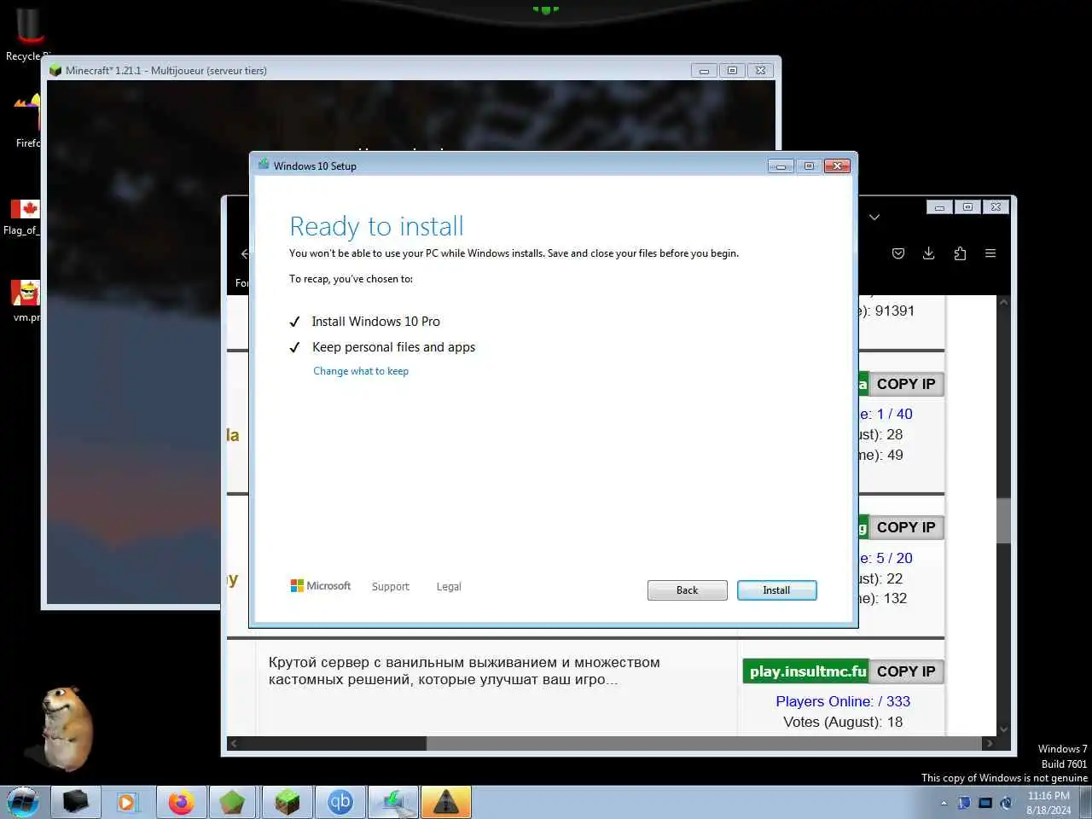The image size is (1092, 819).
Task: Switch to Minecraft grass block taskbar icon
Action: [x=287, y=803]
